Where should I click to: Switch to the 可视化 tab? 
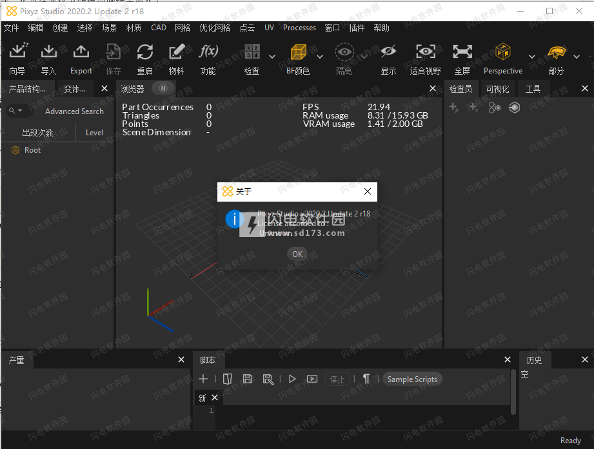497,89
